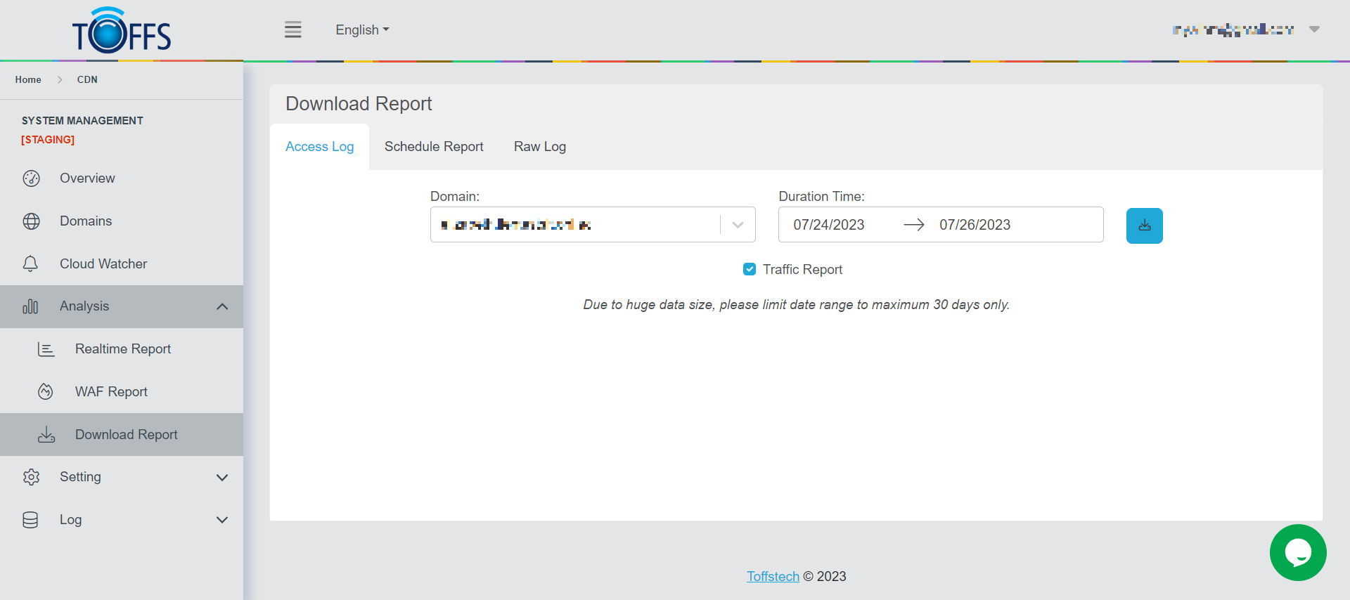Open the Toffstech footer link
The width and height of the screenshot is (1350, 600).
click(773, 576)
